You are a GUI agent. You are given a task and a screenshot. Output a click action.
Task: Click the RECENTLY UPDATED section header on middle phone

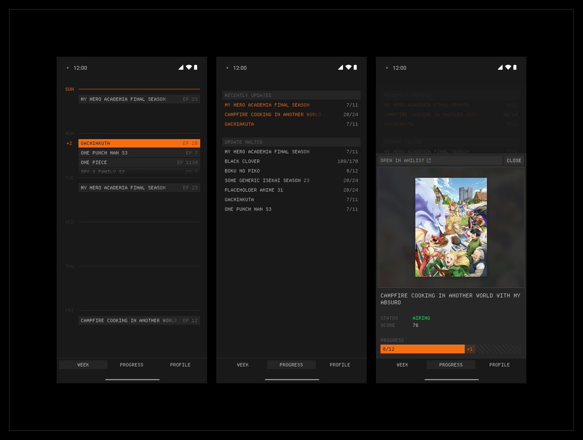[291, 95]
